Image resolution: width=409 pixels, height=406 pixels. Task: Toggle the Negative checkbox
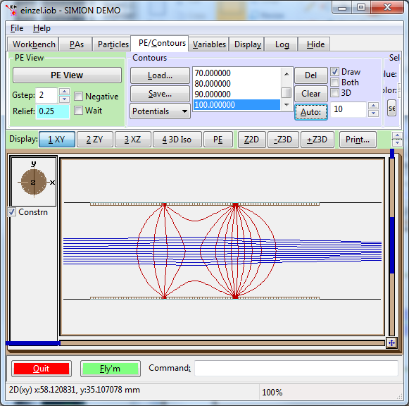point(78,97)
